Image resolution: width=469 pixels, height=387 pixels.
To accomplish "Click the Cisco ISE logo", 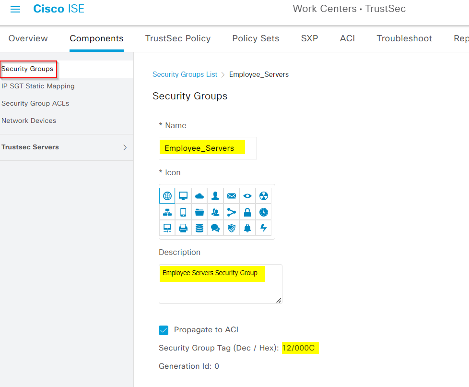I will click(59, 9).
